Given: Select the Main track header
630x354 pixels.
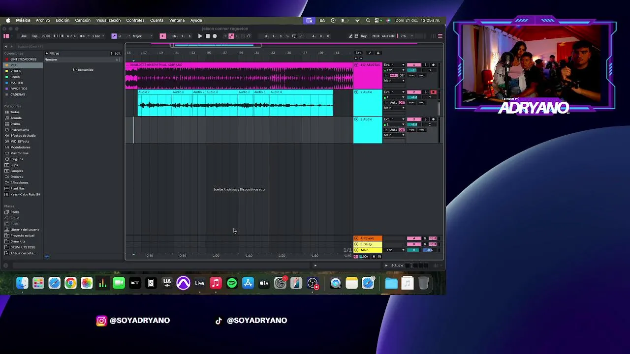Looking at the screenshot, I should click(x=368, y=250).
